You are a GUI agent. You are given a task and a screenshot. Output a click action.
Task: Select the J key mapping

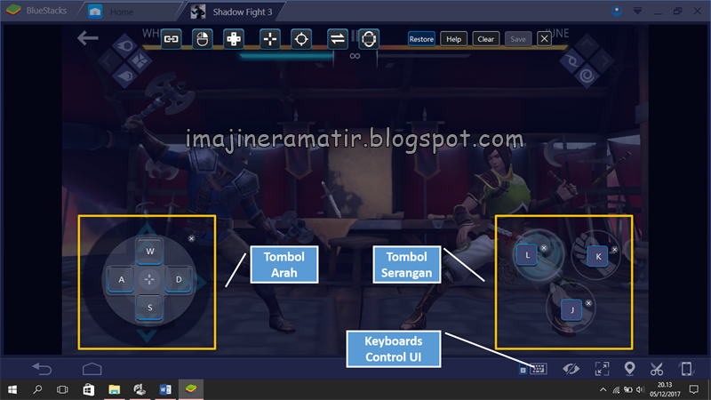point(571,310)
